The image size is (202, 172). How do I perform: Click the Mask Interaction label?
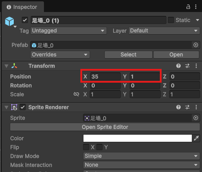point(31,165)
